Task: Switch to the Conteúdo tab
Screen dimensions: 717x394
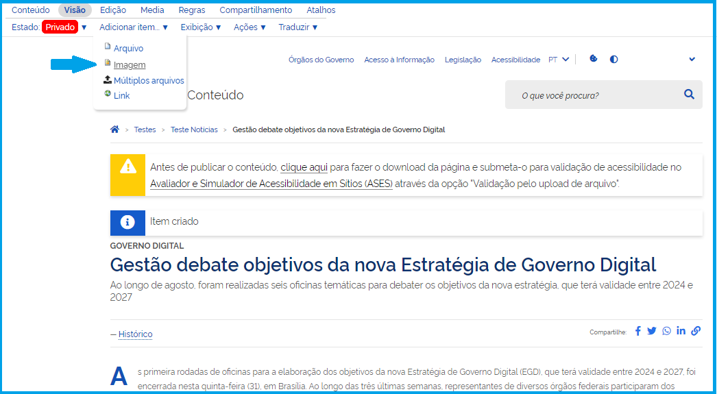Action: point(31,10)
